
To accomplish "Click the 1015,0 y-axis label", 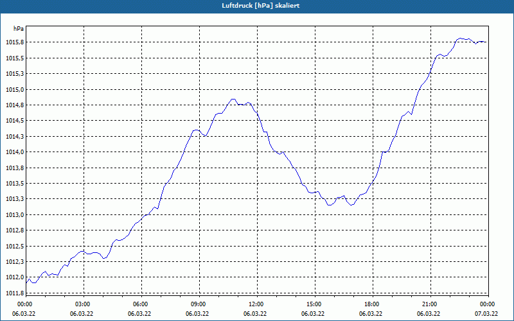I will point(15,89).
